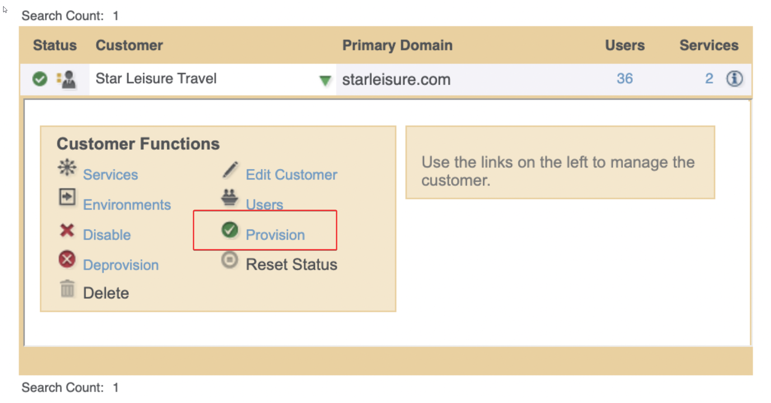The image size is (771, 403).
Task: Click the Environments arrow-box icon
Action: click(x=67, y=197)
